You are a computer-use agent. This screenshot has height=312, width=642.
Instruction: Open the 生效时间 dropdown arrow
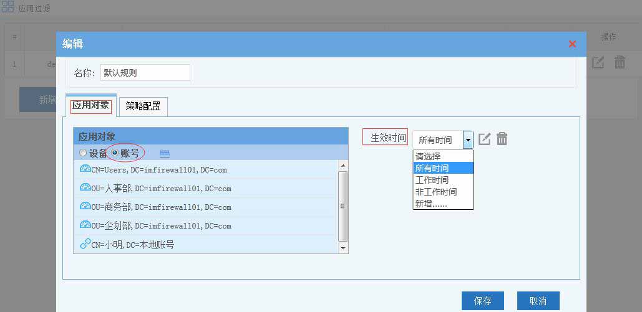tap(468, 140)
